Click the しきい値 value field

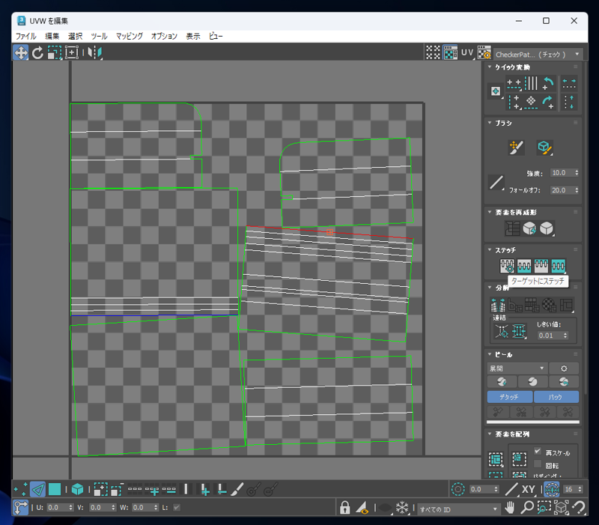pos(553,335)
